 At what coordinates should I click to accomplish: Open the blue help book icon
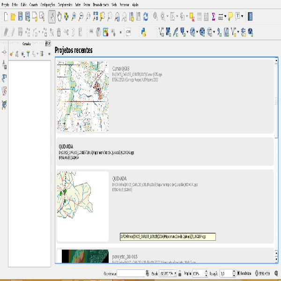point(250,16)
